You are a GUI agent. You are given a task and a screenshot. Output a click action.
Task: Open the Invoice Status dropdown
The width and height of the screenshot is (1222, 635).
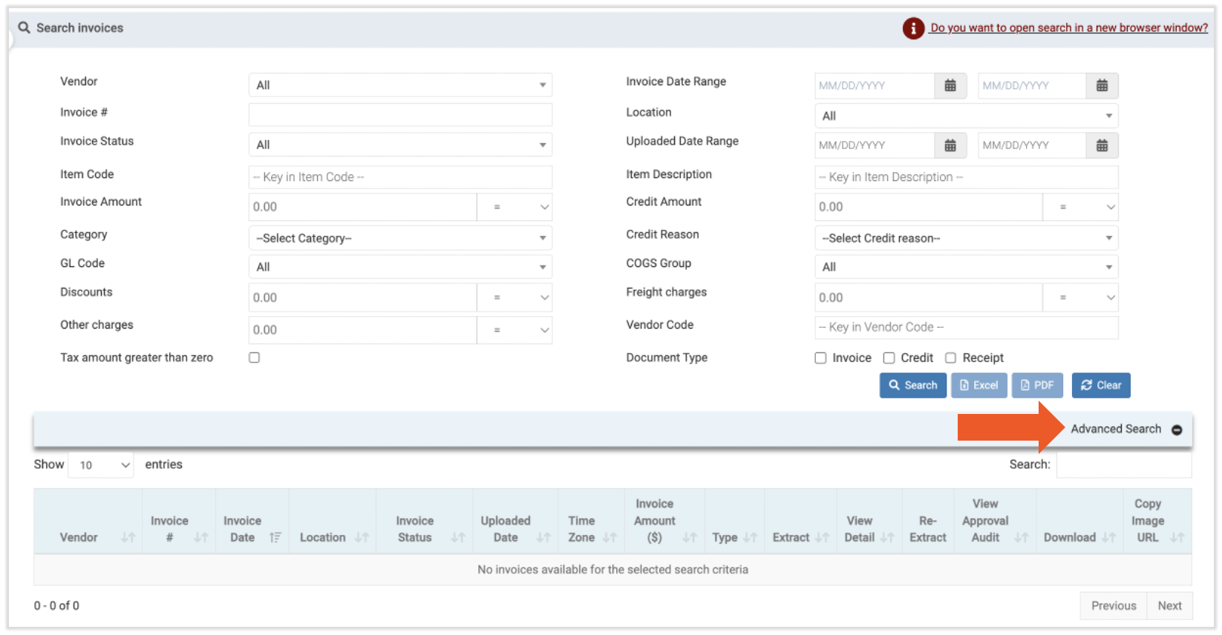pos(400,145)
